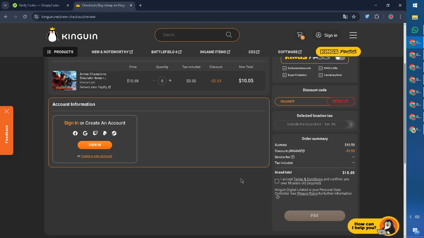Sign in with Twitch icon
The image size is (424, 238).
coord(95,133)
